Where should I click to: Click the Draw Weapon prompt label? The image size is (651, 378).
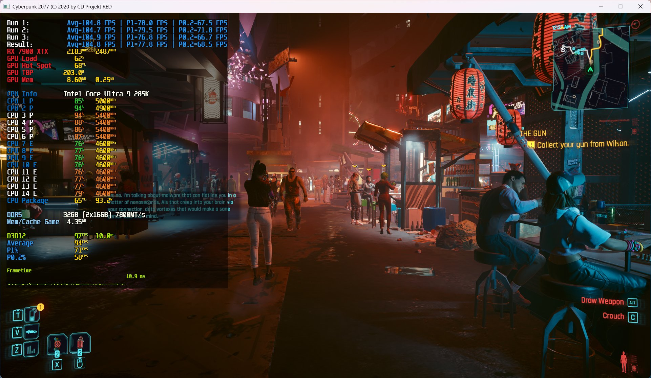(602, 301)
